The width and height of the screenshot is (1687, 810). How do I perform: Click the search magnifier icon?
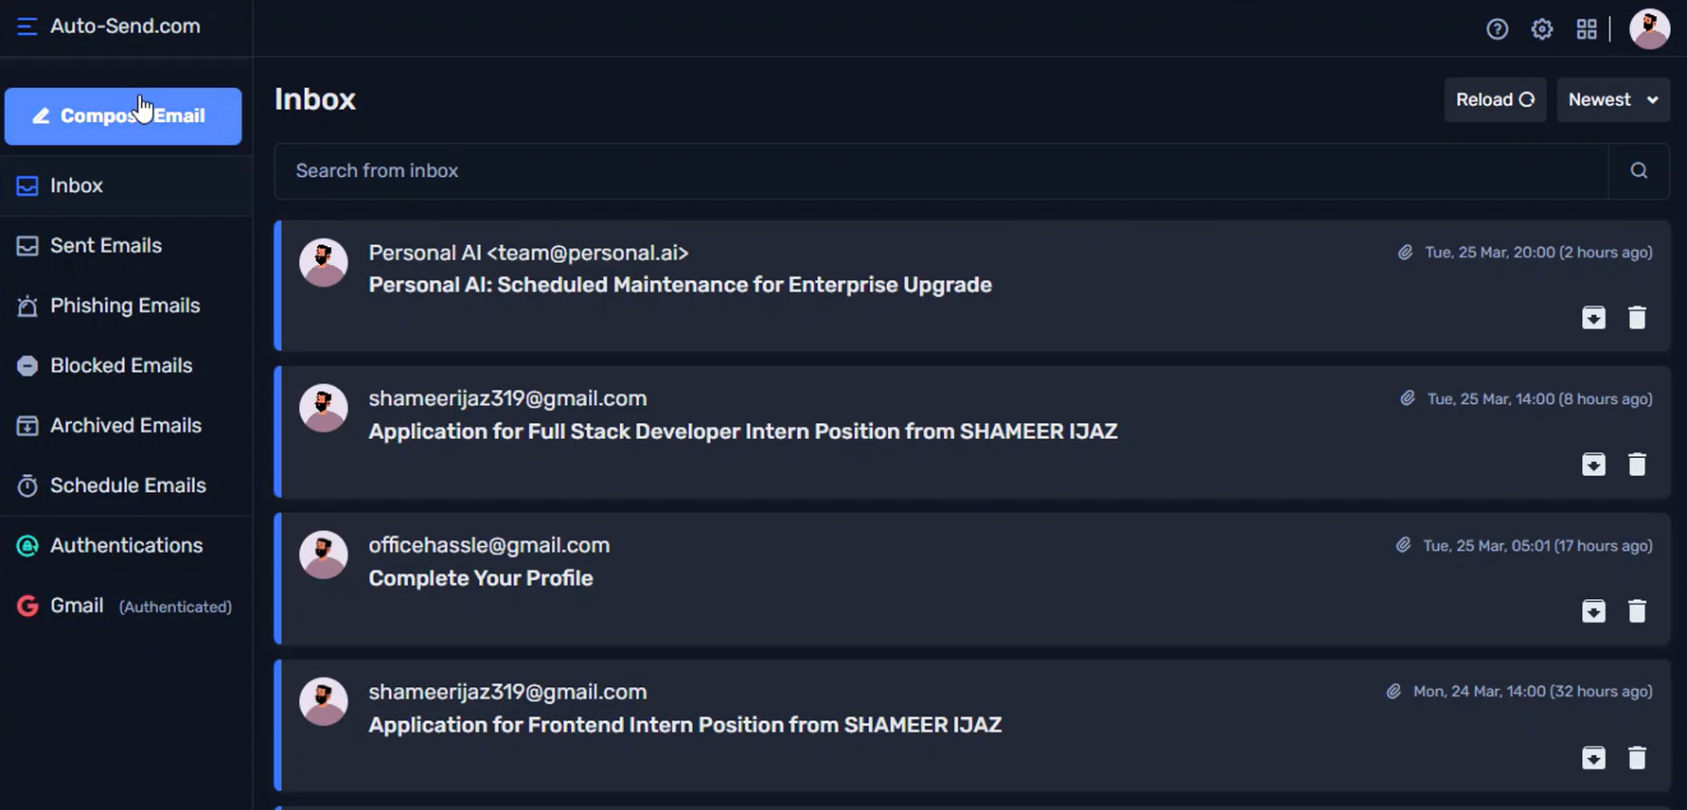click(x=1639, y=170)
